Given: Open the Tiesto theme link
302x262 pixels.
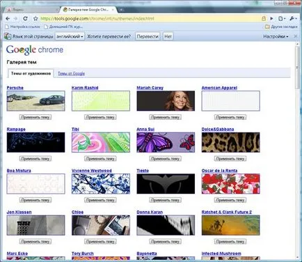Looking at the screenshot, I should point(143,171).
